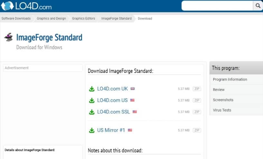Click 'Details about ImageForge Standard:' text
Image resolution: width=263 pixels, height=159 pixels.
click(x=30, y=150)
